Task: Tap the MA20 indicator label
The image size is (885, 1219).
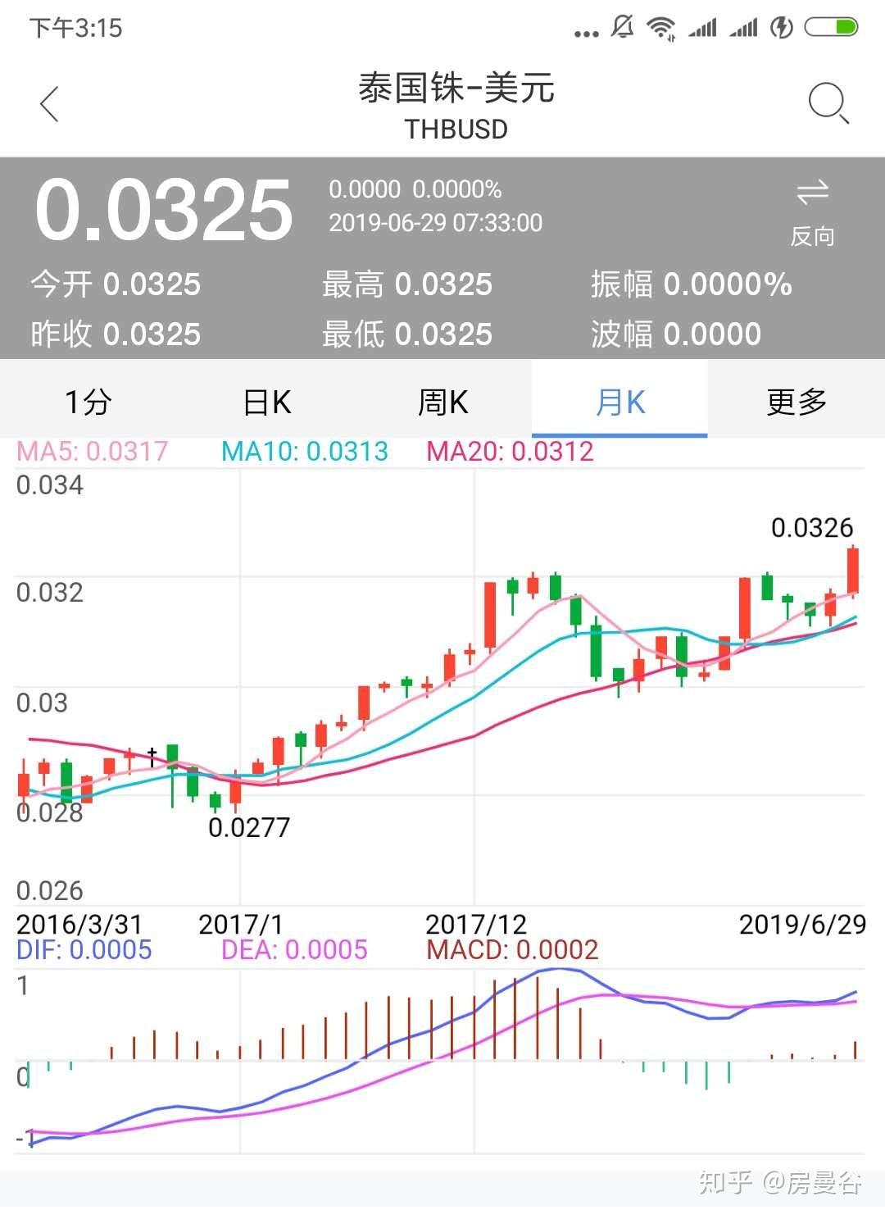Action: 510,451
